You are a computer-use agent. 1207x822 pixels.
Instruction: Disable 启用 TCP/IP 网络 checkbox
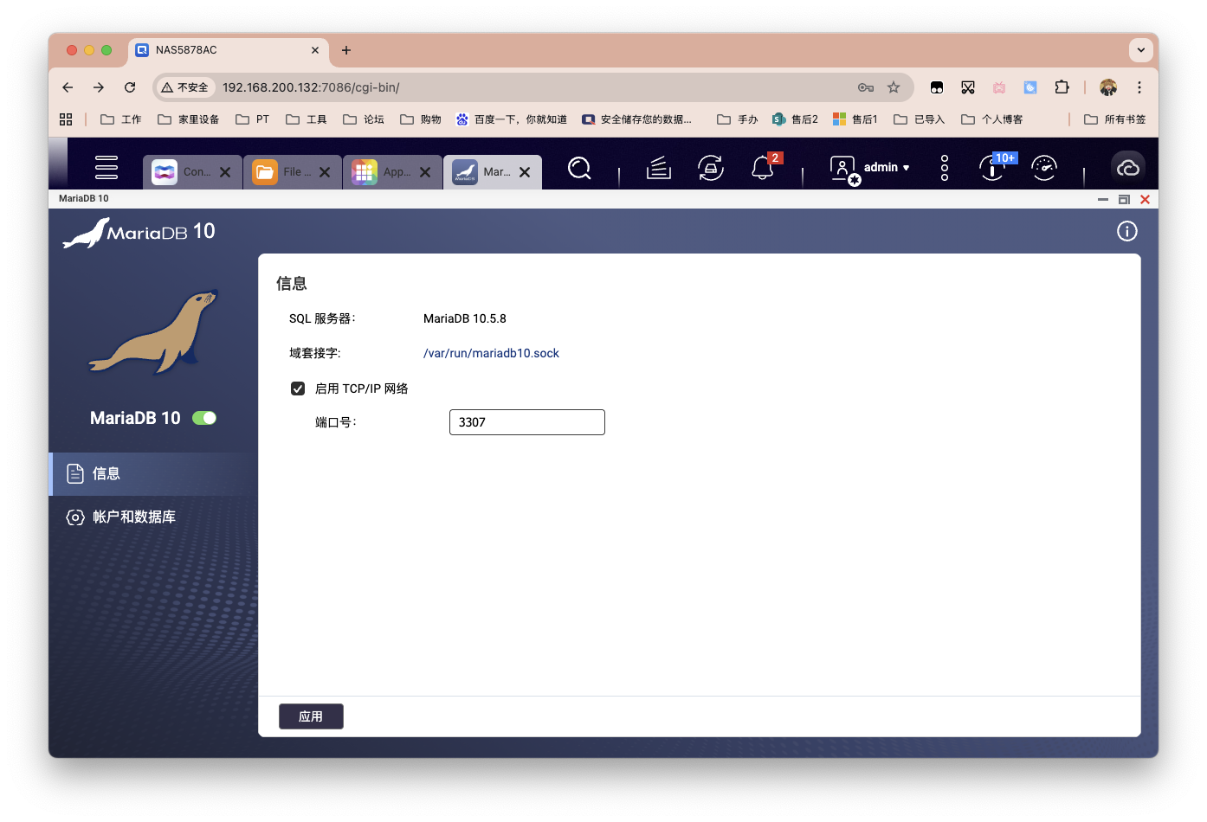[298, 388]
